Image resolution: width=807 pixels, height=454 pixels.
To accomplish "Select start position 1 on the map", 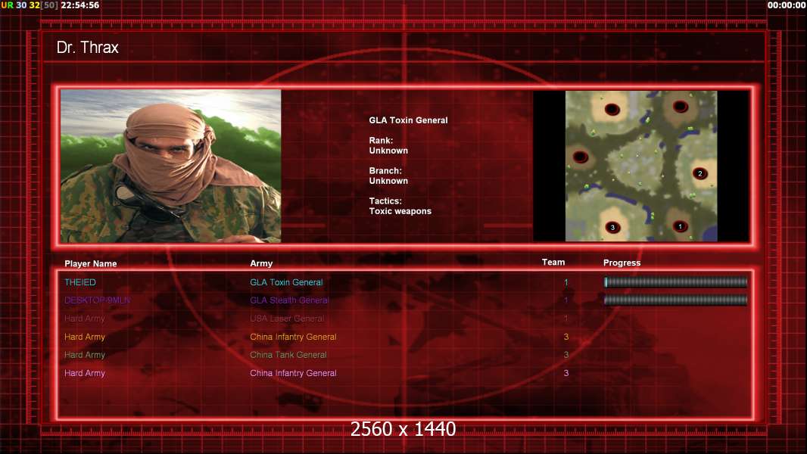I will pyautogui.click(x=680, y=226).
